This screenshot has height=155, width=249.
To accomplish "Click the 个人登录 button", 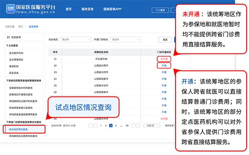I will click(x=160, y=10).
